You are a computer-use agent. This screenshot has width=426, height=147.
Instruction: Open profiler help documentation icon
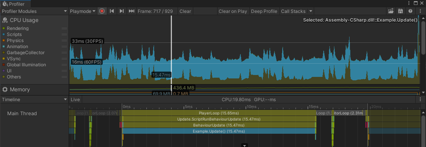pyautogui.click(x=410, y=11)
